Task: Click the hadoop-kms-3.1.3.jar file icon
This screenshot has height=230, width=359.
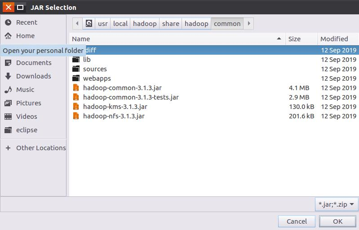Action: click(x=76, y=106)
